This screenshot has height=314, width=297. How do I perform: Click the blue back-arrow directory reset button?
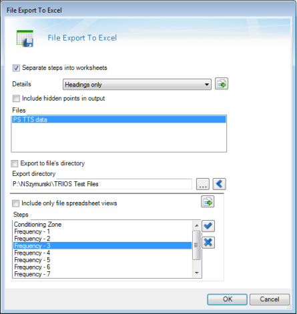pos(219,184)
